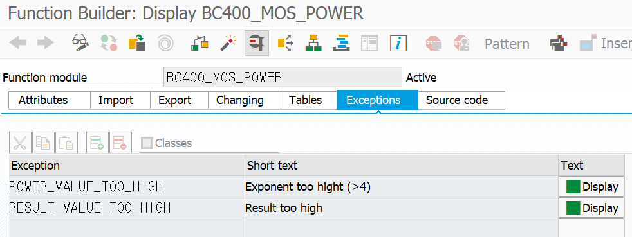Click the Check syntax scales icon

200,43
